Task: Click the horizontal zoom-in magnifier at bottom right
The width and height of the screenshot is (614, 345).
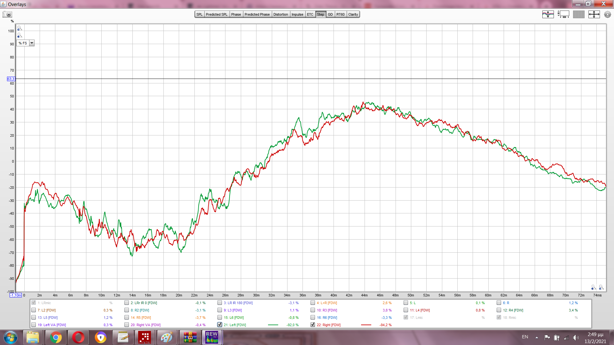Action: click(x=601, y=287)
